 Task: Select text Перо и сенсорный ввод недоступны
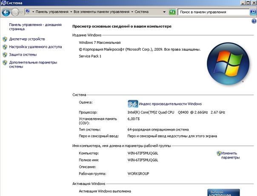(172, 136)
